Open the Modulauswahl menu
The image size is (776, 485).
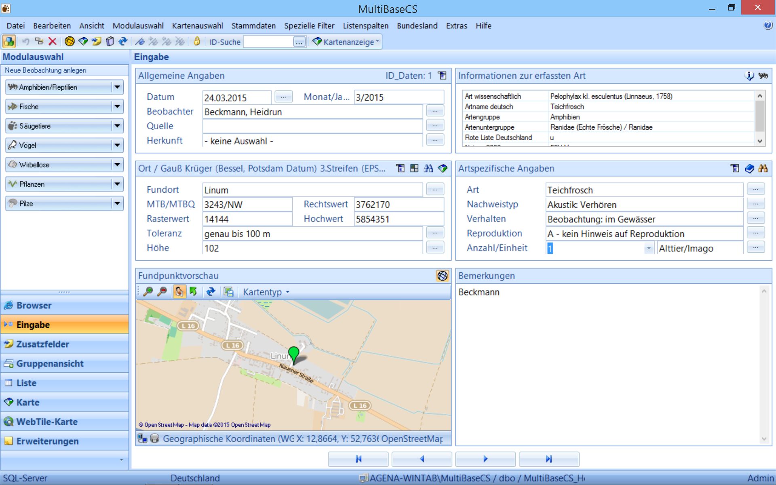(x=138, y=25)
